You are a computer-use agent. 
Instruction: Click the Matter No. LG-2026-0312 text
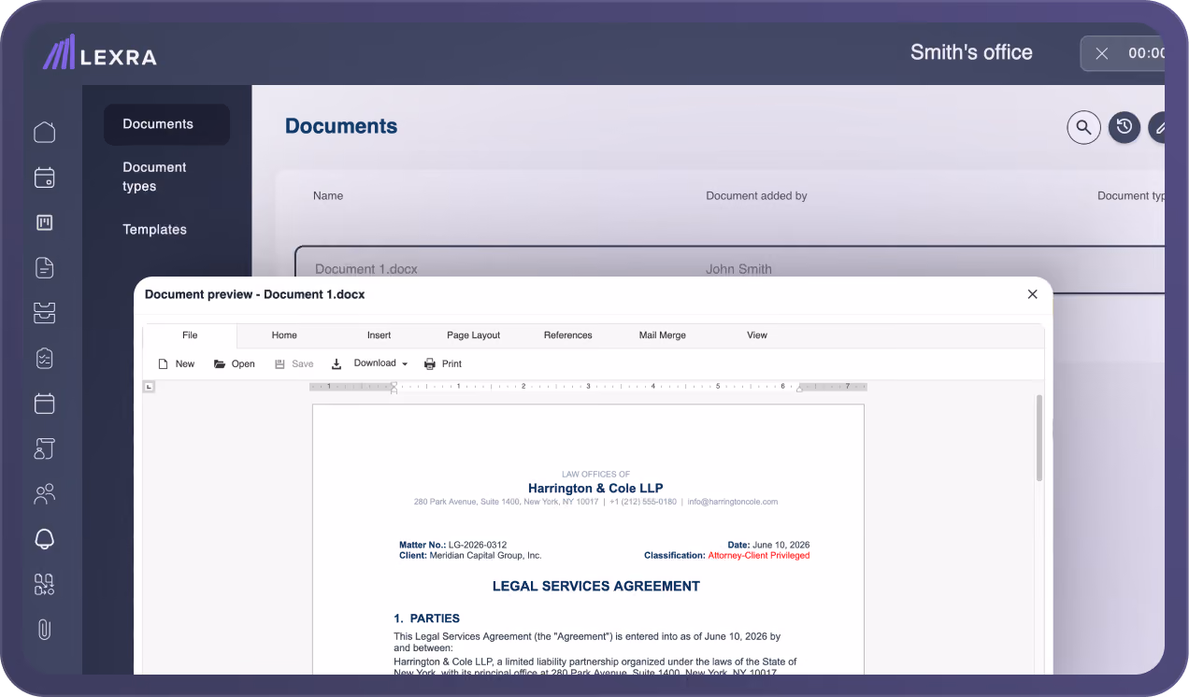tap(452, 545)
